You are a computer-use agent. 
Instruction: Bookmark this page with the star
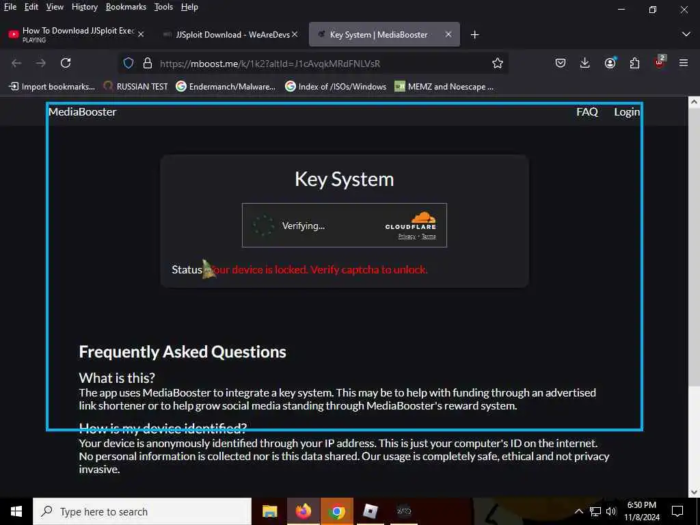click(498, 64)
